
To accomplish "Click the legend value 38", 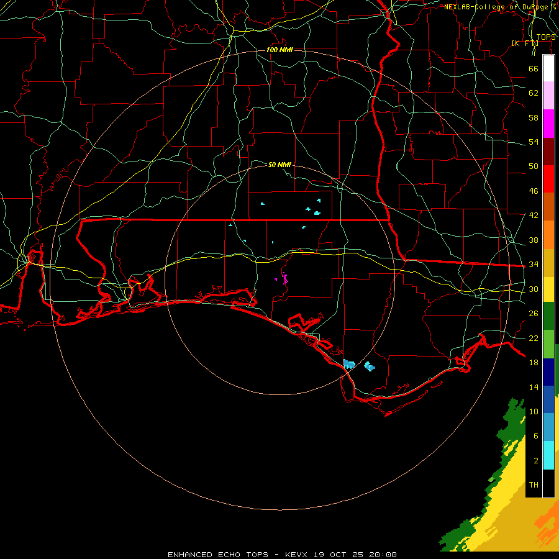I will 534,240.
